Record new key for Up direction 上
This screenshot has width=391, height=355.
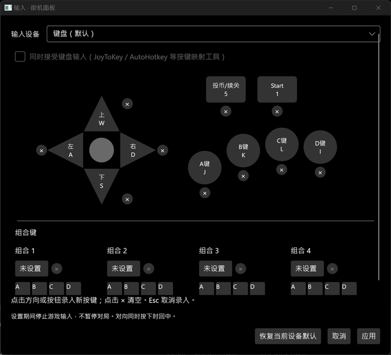102,119
